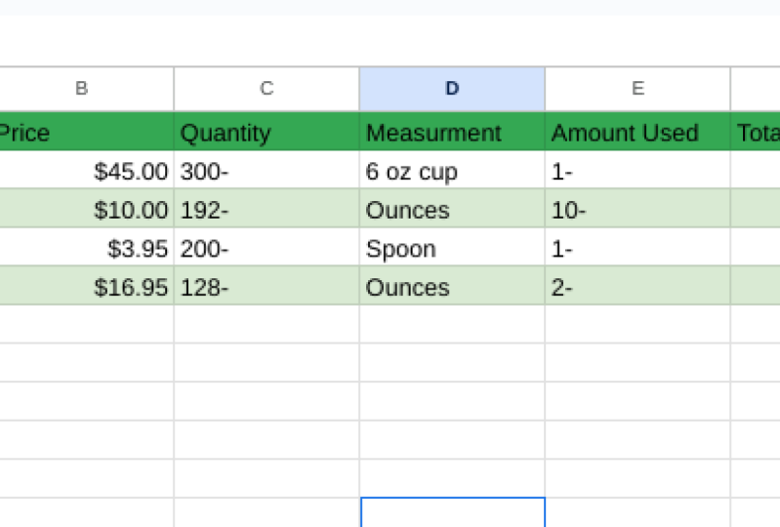Click the highlighted column D header
This screenshot has width=780, height=527.
(x=452, y=89)
